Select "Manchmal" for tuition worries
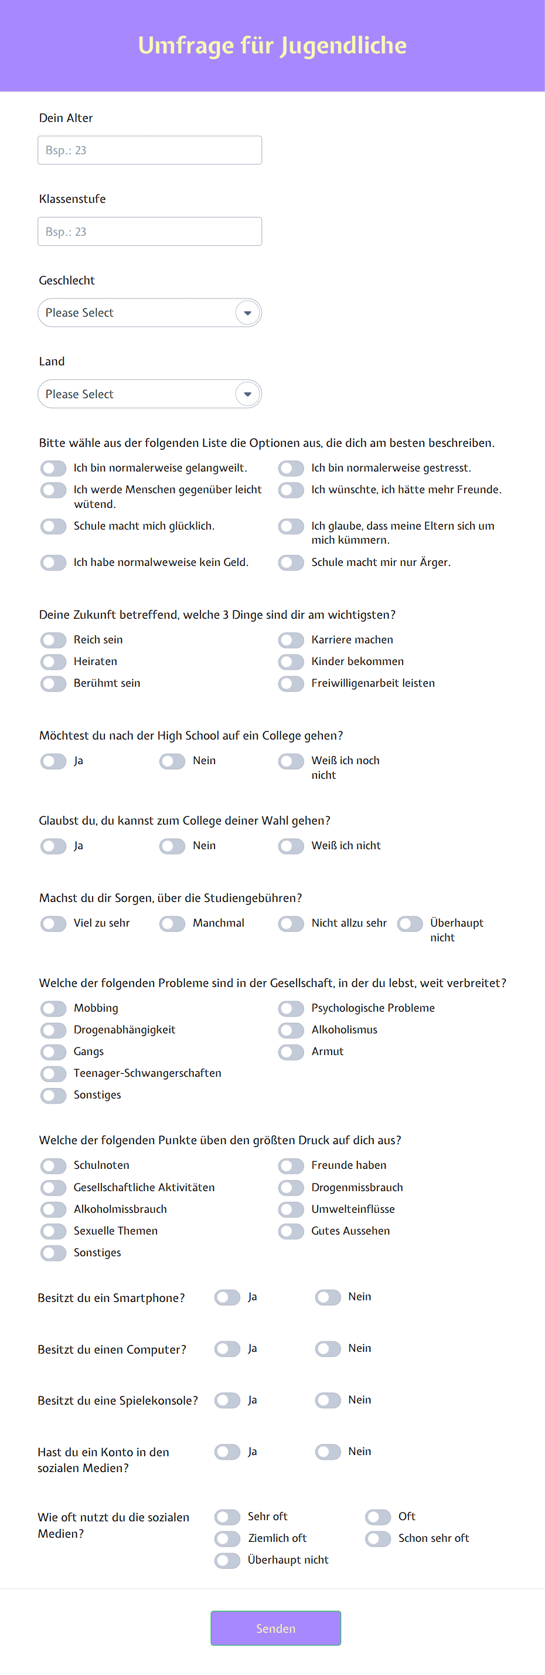The height and width of the screenshot is (1675, 545). click(172, 923)
